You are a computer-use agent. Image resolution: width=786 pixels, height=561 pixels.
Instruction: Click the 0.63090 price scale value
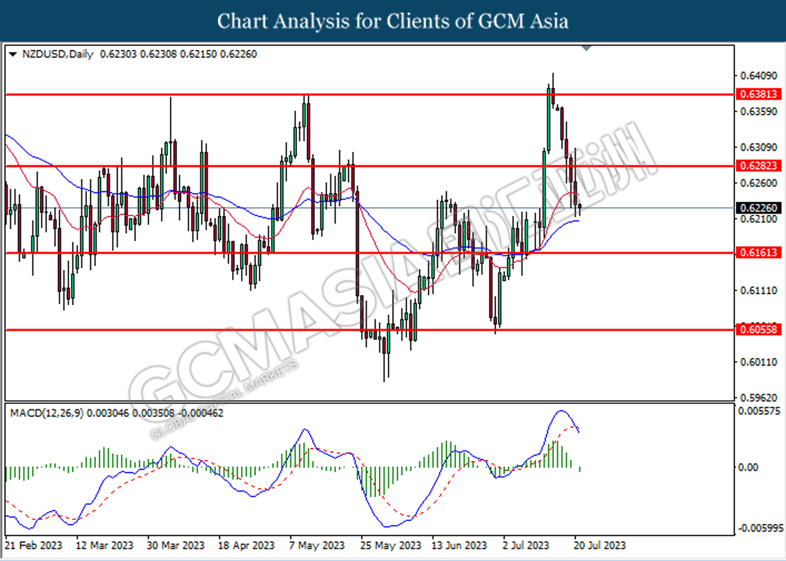coord(758,147)
